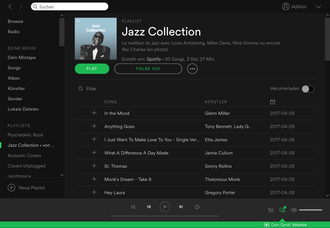
Task: Open the play queue icon
Action: (271, 210)
